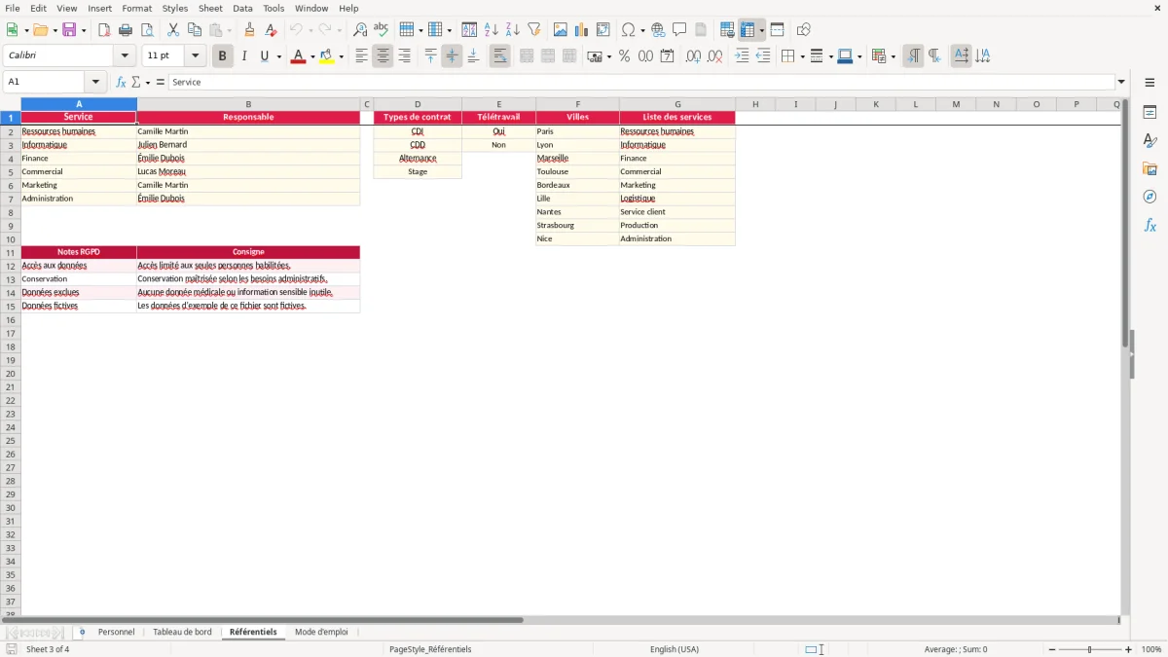Insert special character Omega icon

[x=629, y=30]
